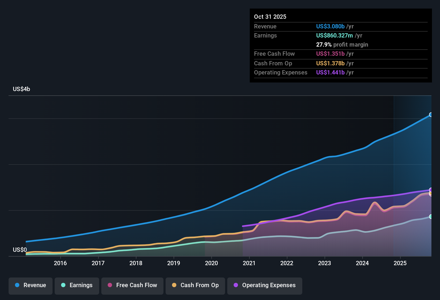Viewport: 440px width, 300px height.
Task: Click the highlighted forecast region of the chart
Action: click(413, 174)
